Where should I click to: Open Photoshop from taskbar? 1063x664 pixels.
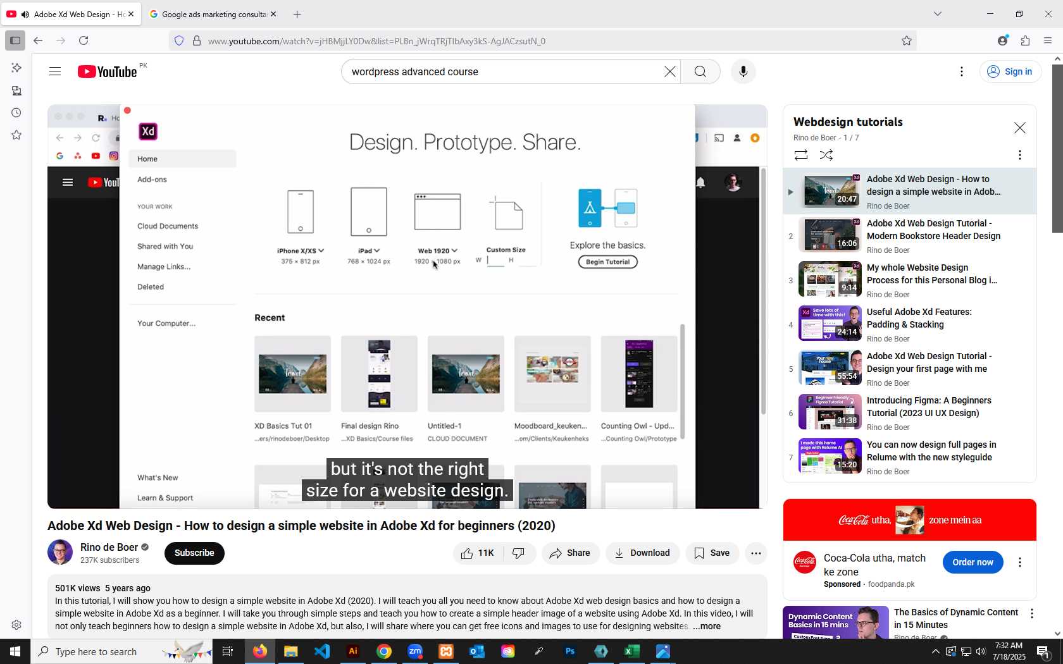[x=570, y=651]
